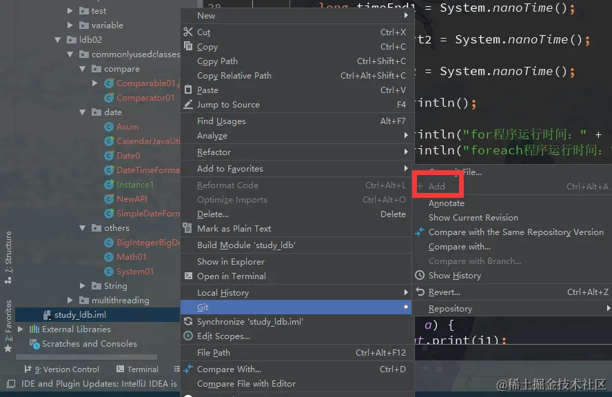Click the Copy icon in context menu
This screenshot has width=612, height=397.
click(188, 46)
